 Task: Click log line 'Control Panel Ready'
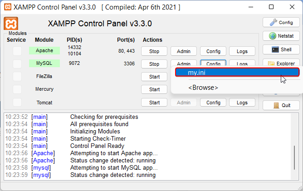click(x=97, y=146)
